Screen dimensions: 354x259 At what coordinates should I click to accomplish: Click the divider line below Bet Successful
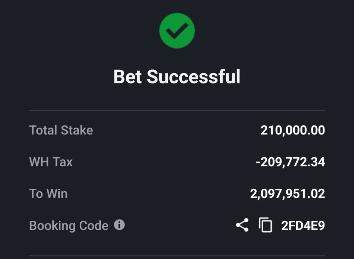[177, 110]
